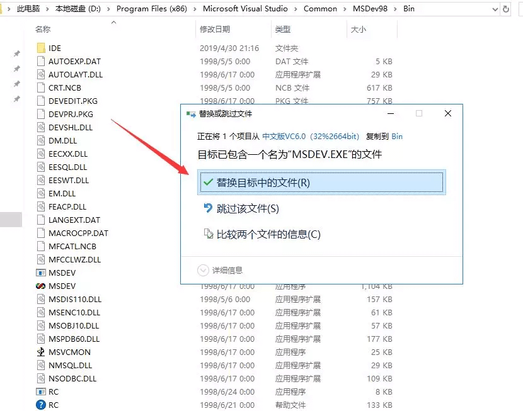Viewport: 523px width, 411px height.
Task: Refresh the Bin folder view
Action: [x=505, y=9]
